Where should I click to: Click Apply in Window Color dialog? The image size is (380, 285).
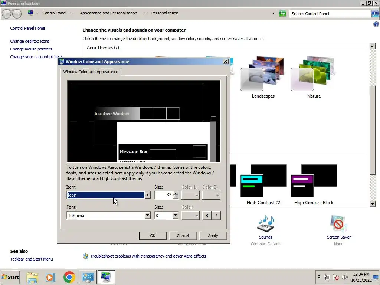click(x=213, y=236)
